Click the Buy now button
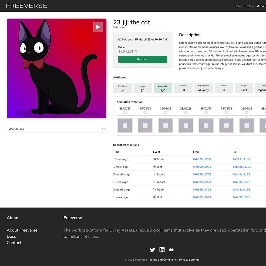The height and width of the screenshot is (266, 266). pyautogui.click(x=143, y=59)
